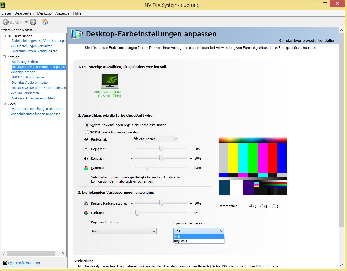Select the Ancor Communications monitor icon
The height and width of the screenshot is (271, 347).
pyautogui.click(x=110, y=81)
